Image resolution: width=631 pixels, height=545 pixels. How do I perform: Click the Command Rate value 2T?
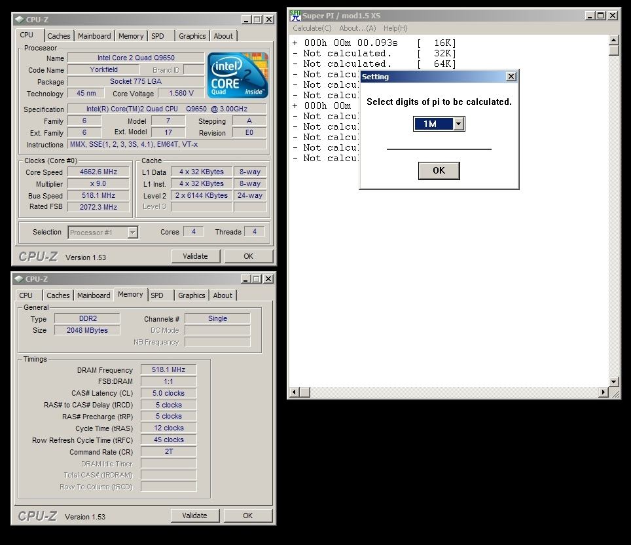click(x=169, y=451)
